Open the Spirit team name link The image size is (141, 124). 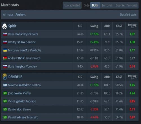(12, 26)
